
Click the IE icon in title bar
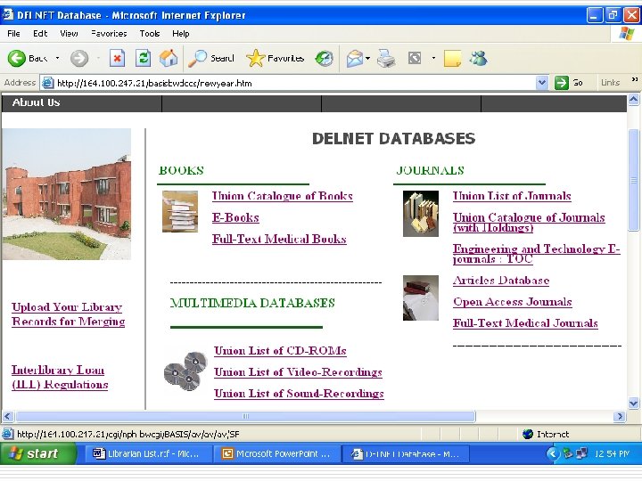coord(7,15)
